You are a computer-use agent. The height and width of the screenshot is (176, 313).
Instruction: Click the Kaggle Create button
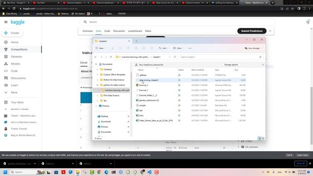click(x=12, y=33)
